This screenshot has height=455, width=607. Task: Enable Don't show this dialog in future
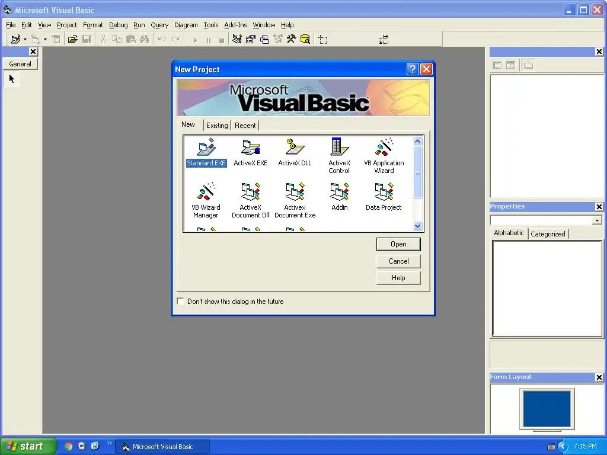pos(181,301)
